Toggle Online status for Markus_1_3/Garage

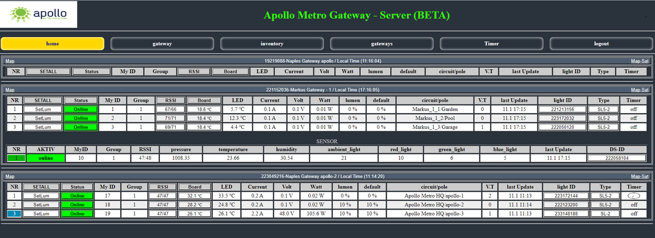[81, 127]
